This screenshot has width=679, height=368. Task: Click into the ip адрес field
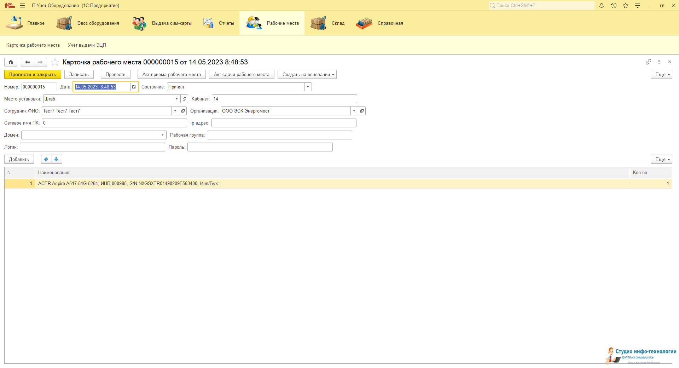click(x=284, y=123)
